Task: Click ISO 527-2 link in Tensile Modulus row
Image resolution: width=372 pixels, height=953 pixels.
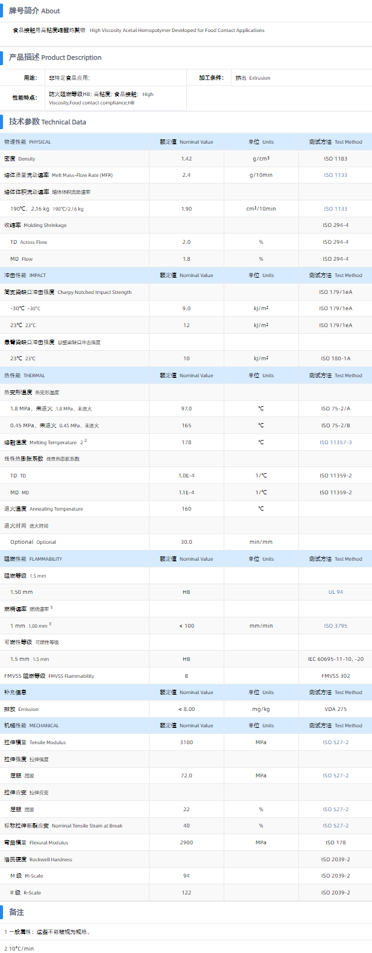Action: [335, 742]
